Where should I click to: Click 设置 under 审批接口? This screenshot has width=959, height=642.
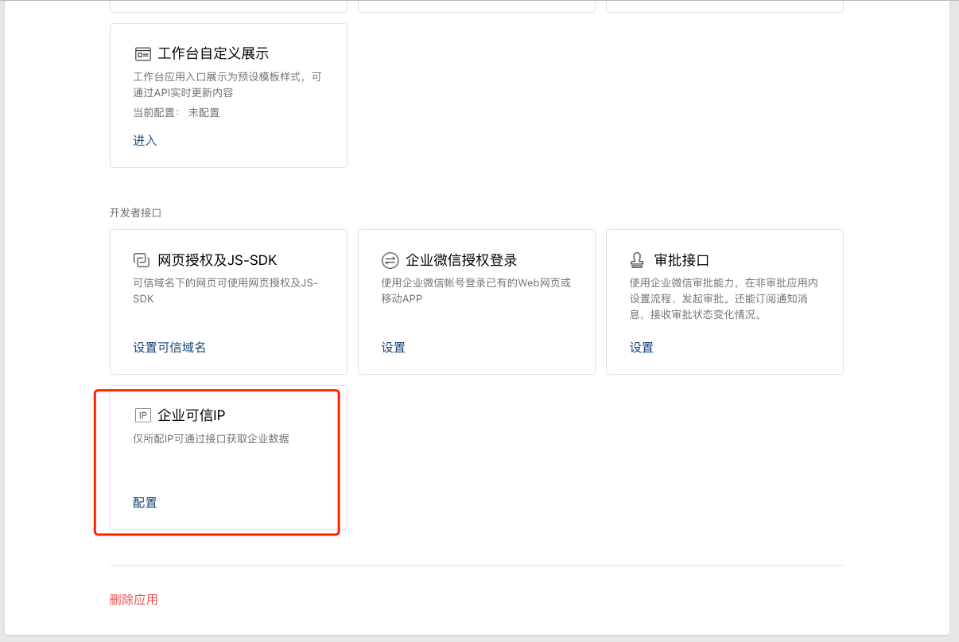(x=642, y=348)
